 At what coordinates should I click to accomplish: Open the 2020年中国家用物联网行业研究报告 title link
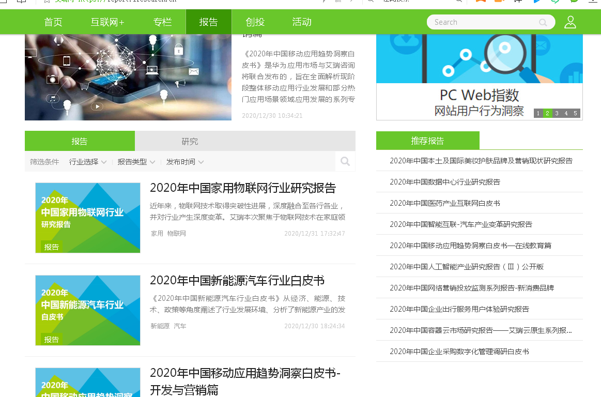[x=242, y=188]
